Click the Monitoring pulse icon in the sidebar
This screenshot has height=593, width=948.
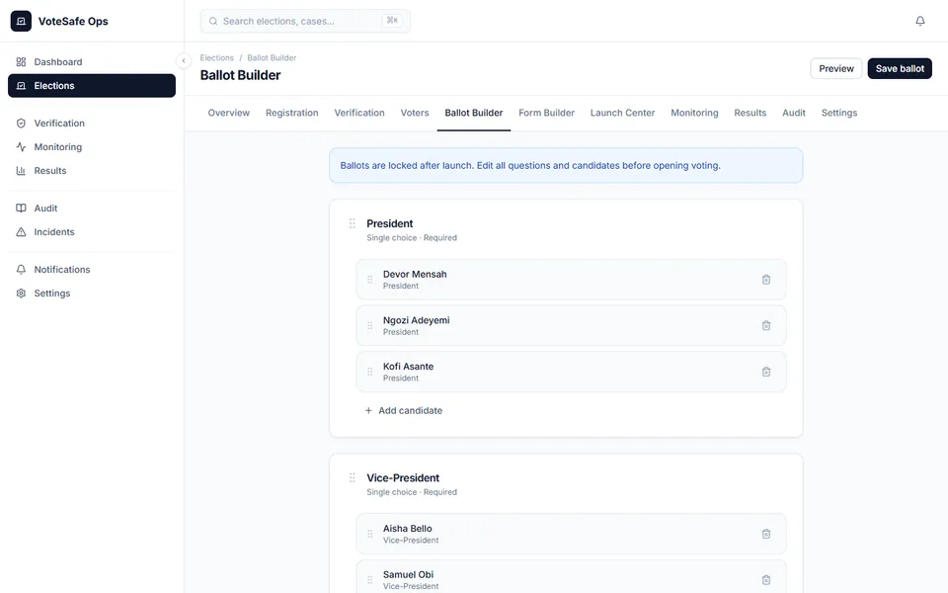(21, 147)
